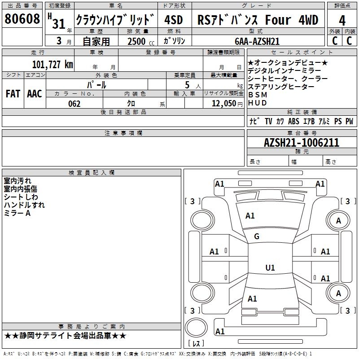Select the A1 mark on the hood
The width and height of the screenshot is (359, 359).
pyautogui.click(x=250, y=216)
